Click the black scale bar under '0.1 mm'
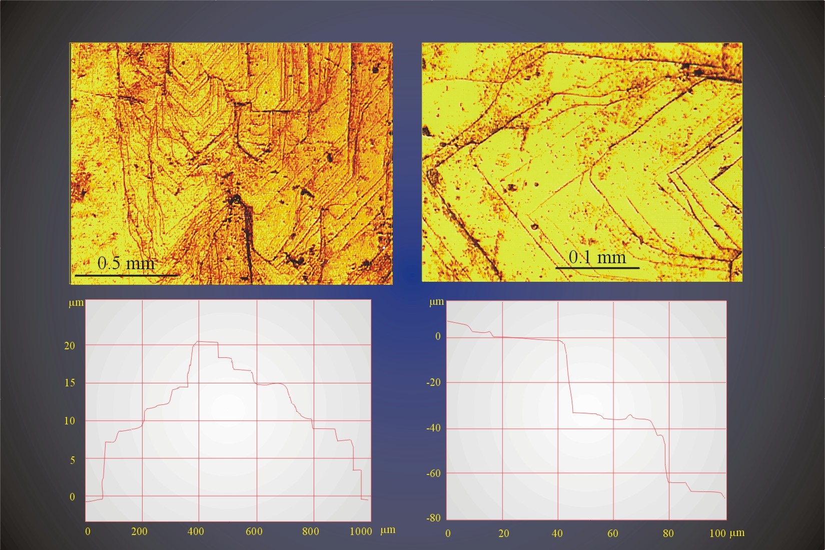This screenshot has width=825, height=550. (597, 268)
